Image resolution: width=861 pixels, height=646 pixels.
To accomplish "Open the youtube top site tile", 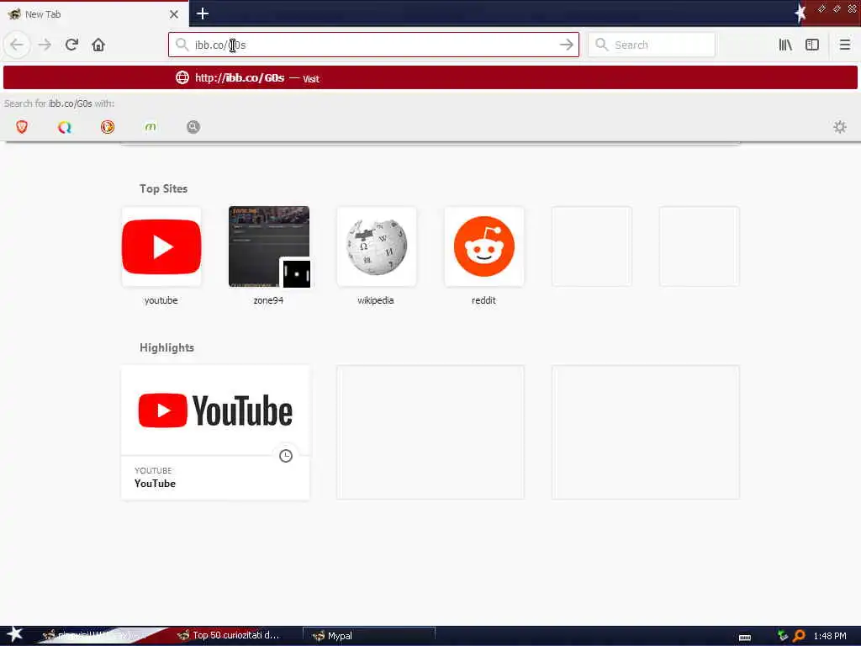I will 161,246.
